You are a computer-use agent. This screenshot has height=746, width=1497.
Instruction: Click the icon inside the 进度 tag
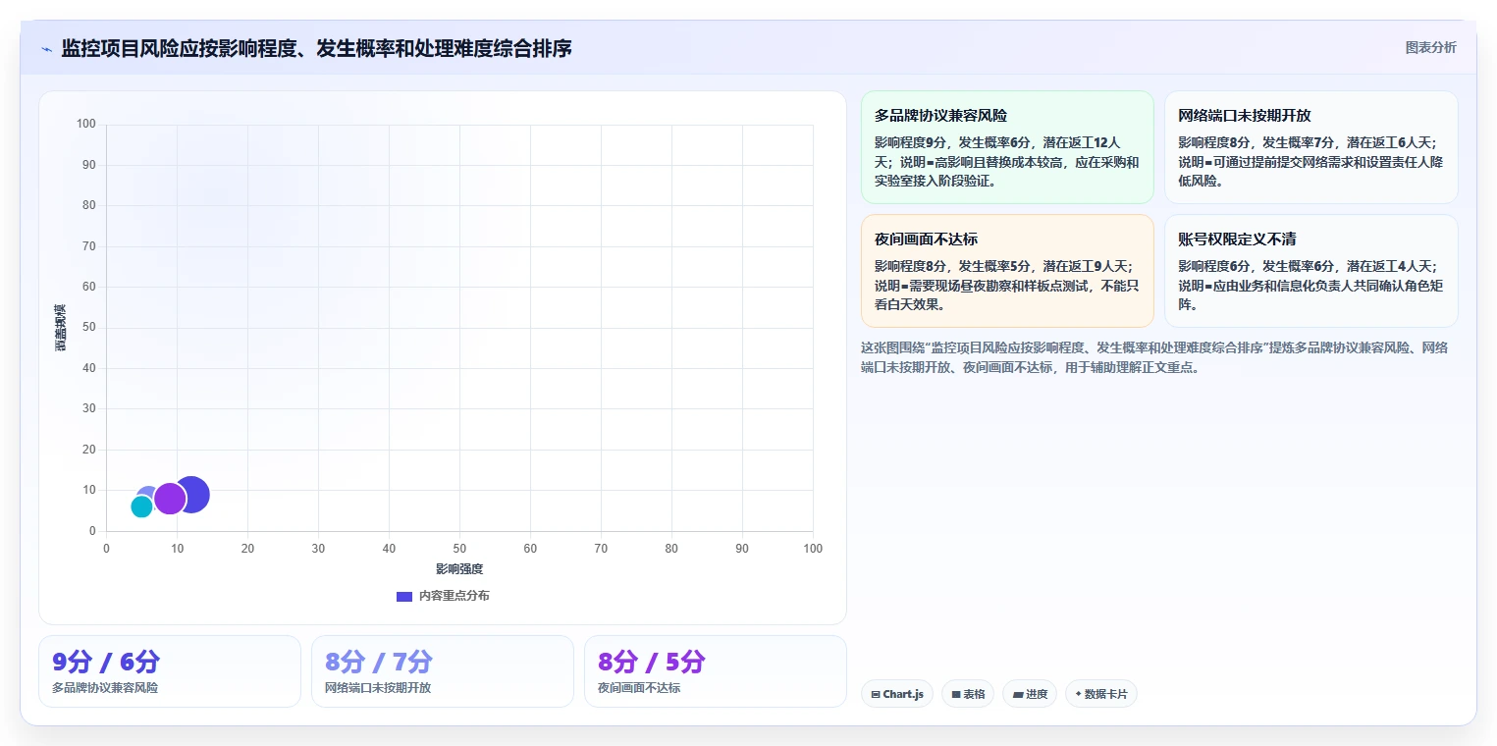coord(1018,695)
